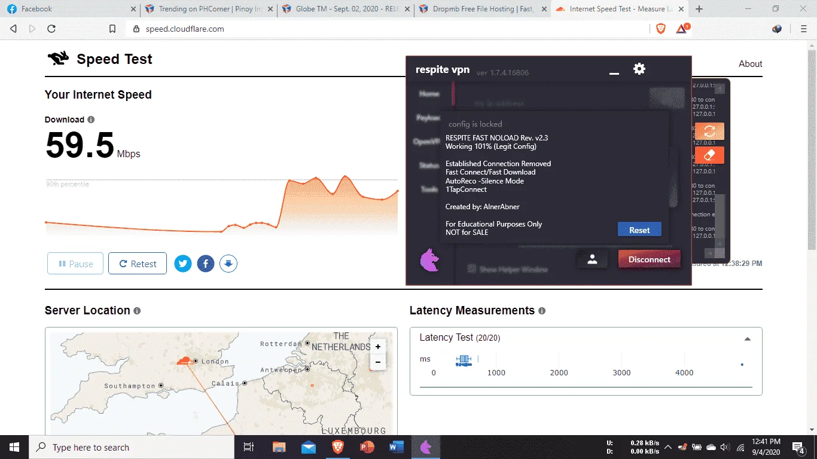Bookmark this page in the address bar
The image size is (817, 459).
[112, 29]
